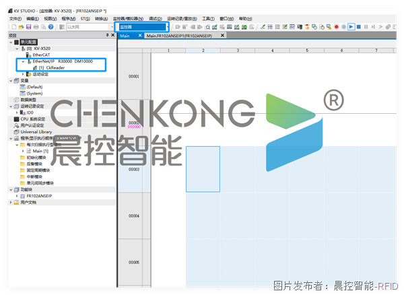Click the Step-forward icon next to Pause

373,27
